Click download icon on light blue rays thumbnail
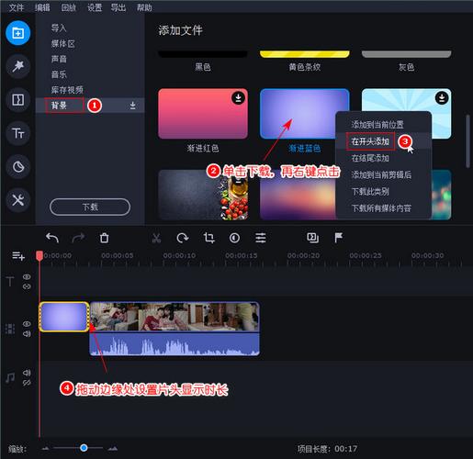Screen dimensions: 473x459 click(x=442, y=98)
